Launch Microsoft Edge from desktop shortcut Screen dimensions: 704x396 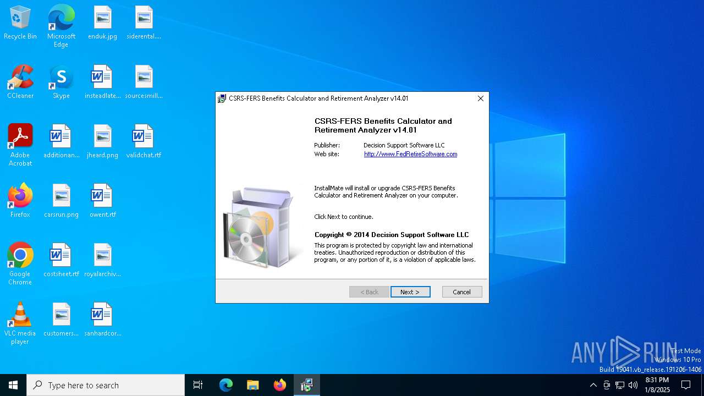pyautogui.click(x=61, y=26)
